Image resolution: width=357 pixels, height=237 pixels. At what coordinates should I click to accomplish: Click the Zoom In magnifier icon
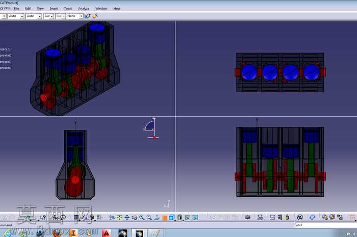click(x=142, y=218)
